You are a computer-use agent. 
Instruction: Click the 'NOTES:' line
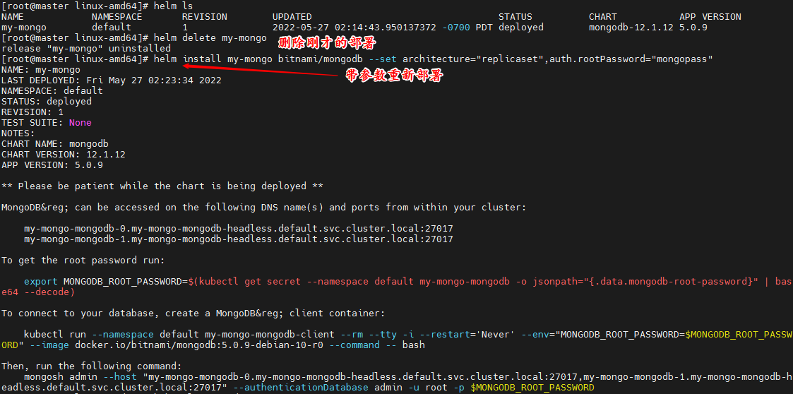coord(18,133)
